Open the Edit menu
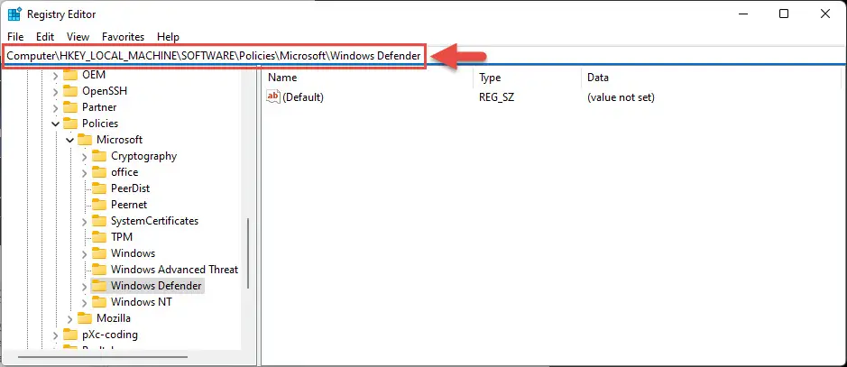 tap(45, 37)
